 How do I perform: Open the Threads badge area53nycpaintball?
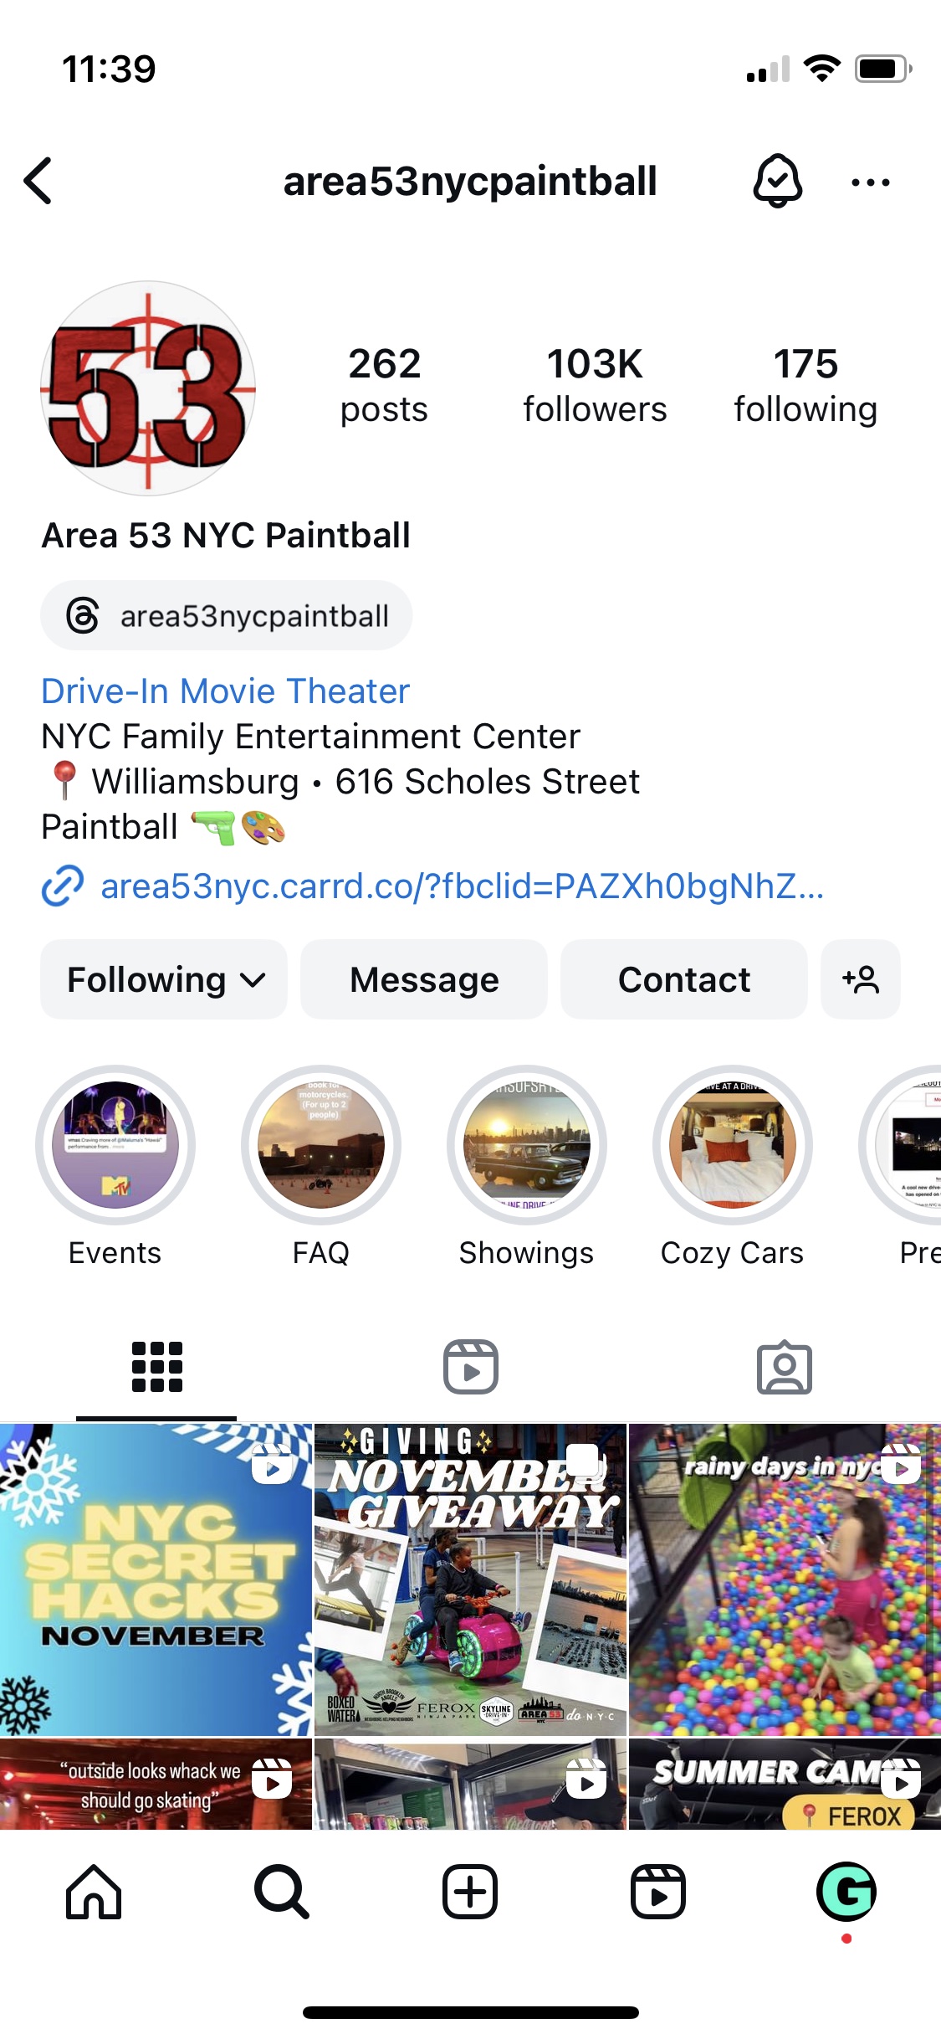click(227, 615)
